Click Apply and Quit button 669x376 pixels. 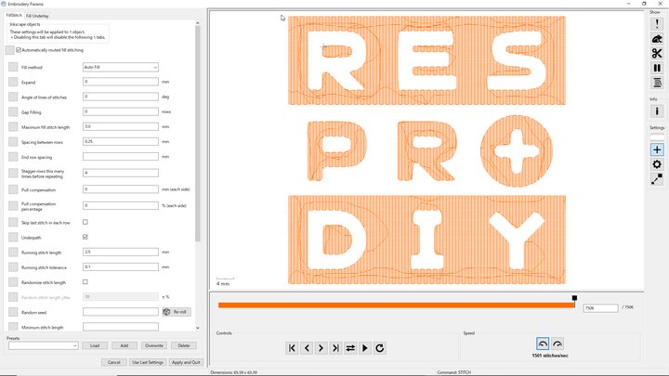(x=186, y=362)
